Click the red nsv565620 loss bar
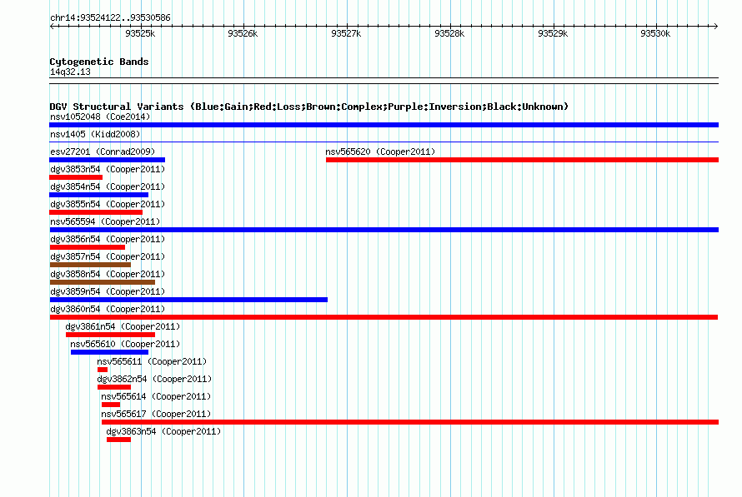 [523, 160]
